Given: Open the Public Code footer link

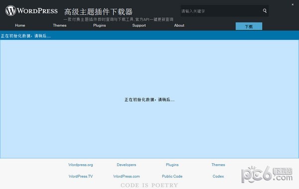Looking at the screenshot, I should (172, 177).
